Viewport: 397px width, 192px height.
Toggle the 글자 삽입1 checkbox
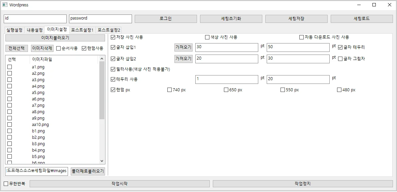pos(113,47)
